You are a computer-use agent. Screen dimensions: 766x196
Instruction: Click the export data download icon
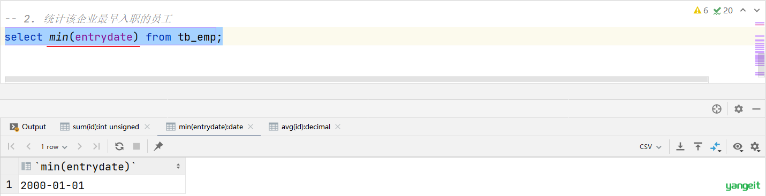point(680,146)
